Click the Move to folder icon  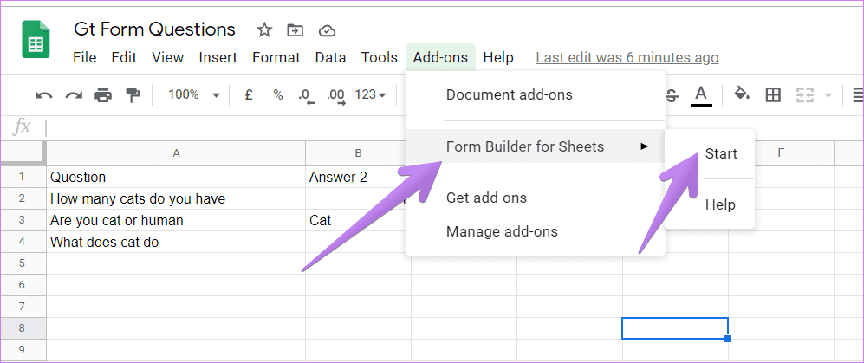click(x=296, y=31)
